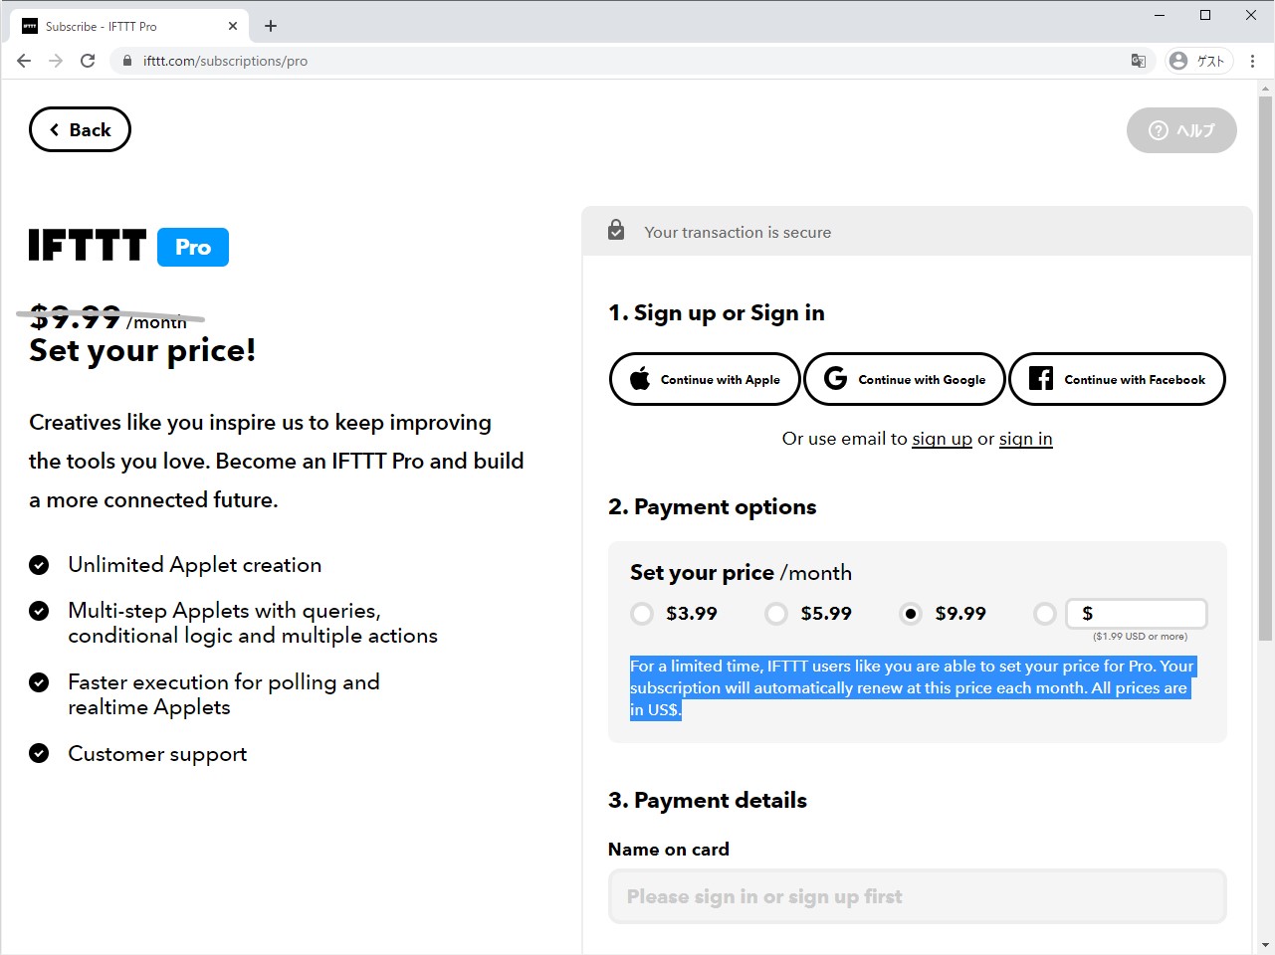
Task: Continue with Apple sign-in
Action: tap(705, 379)
